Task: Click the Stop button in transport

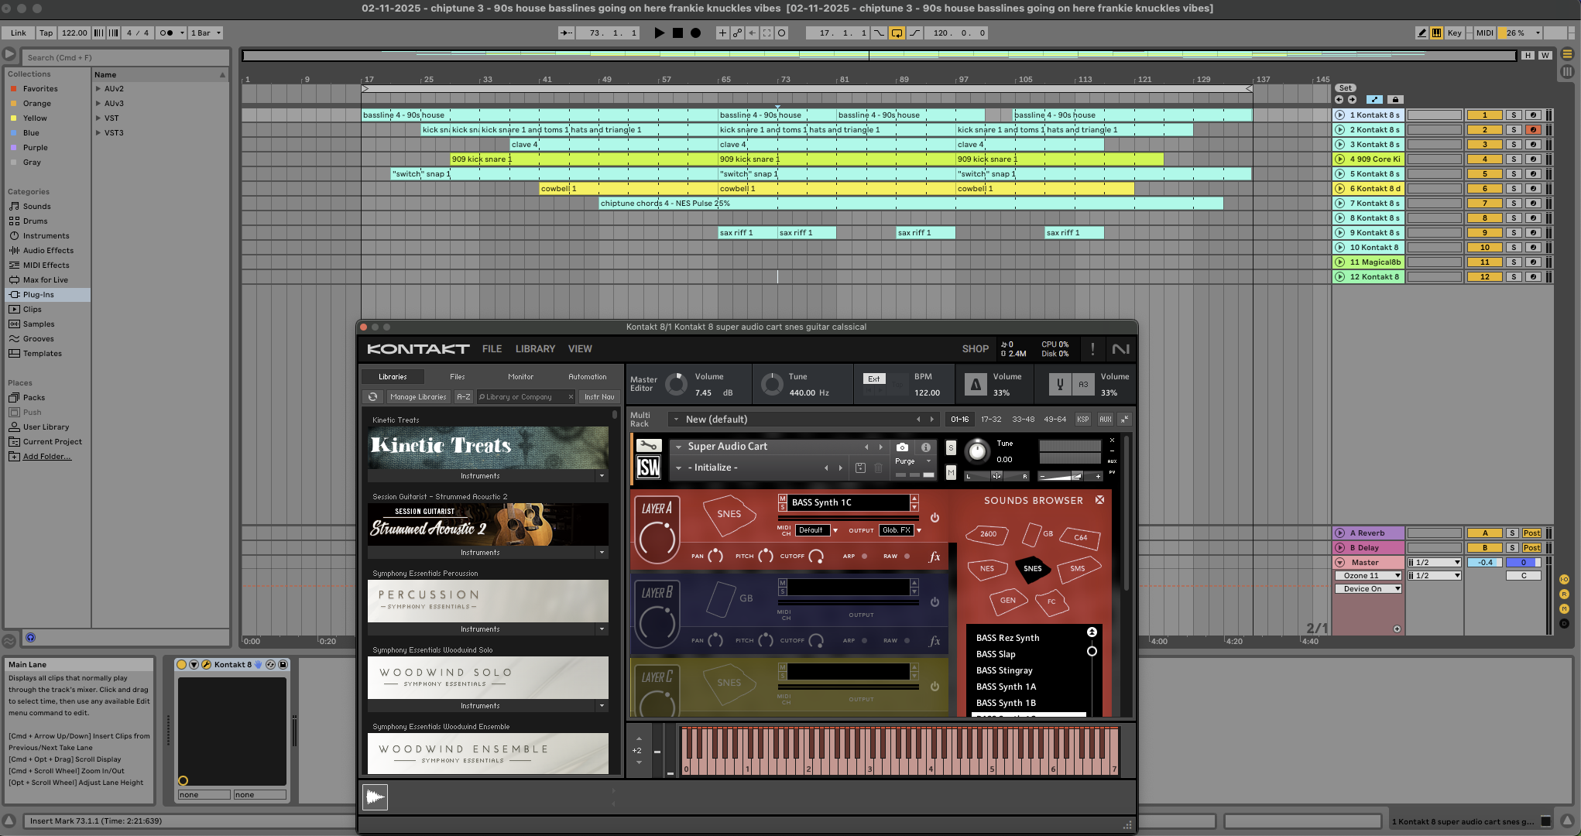Action: [x=677, y=33]
